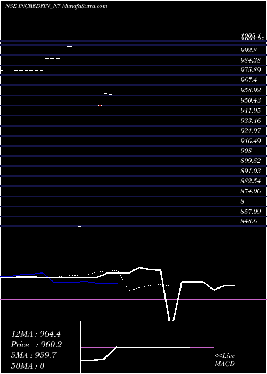Click the 899.52 price axis label
This screenshot has width=267, height=374.
250,161
